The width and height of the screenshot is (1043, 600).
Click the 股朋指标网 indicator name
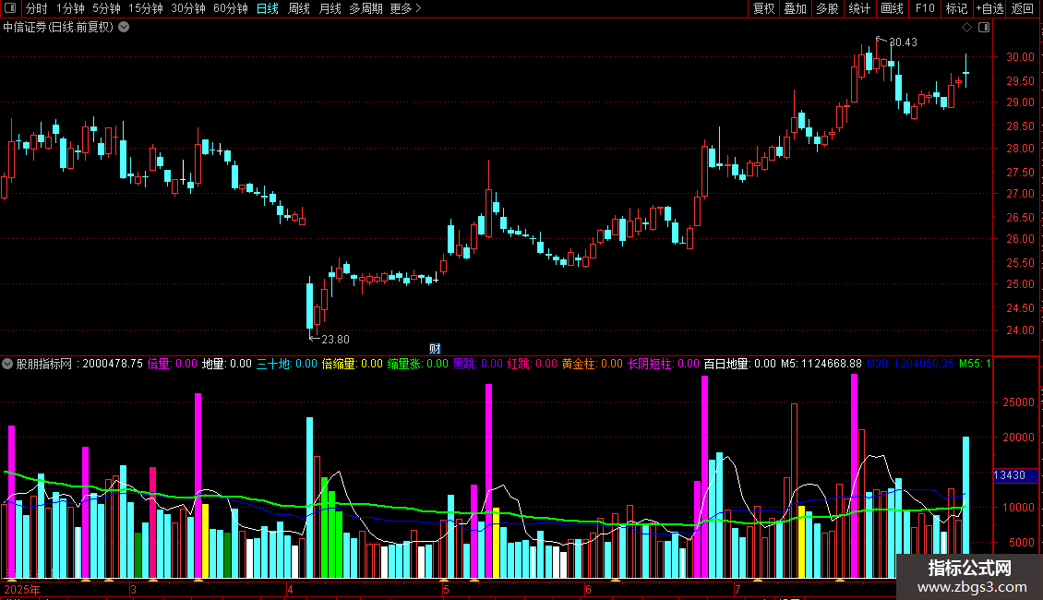pos(44,364)
